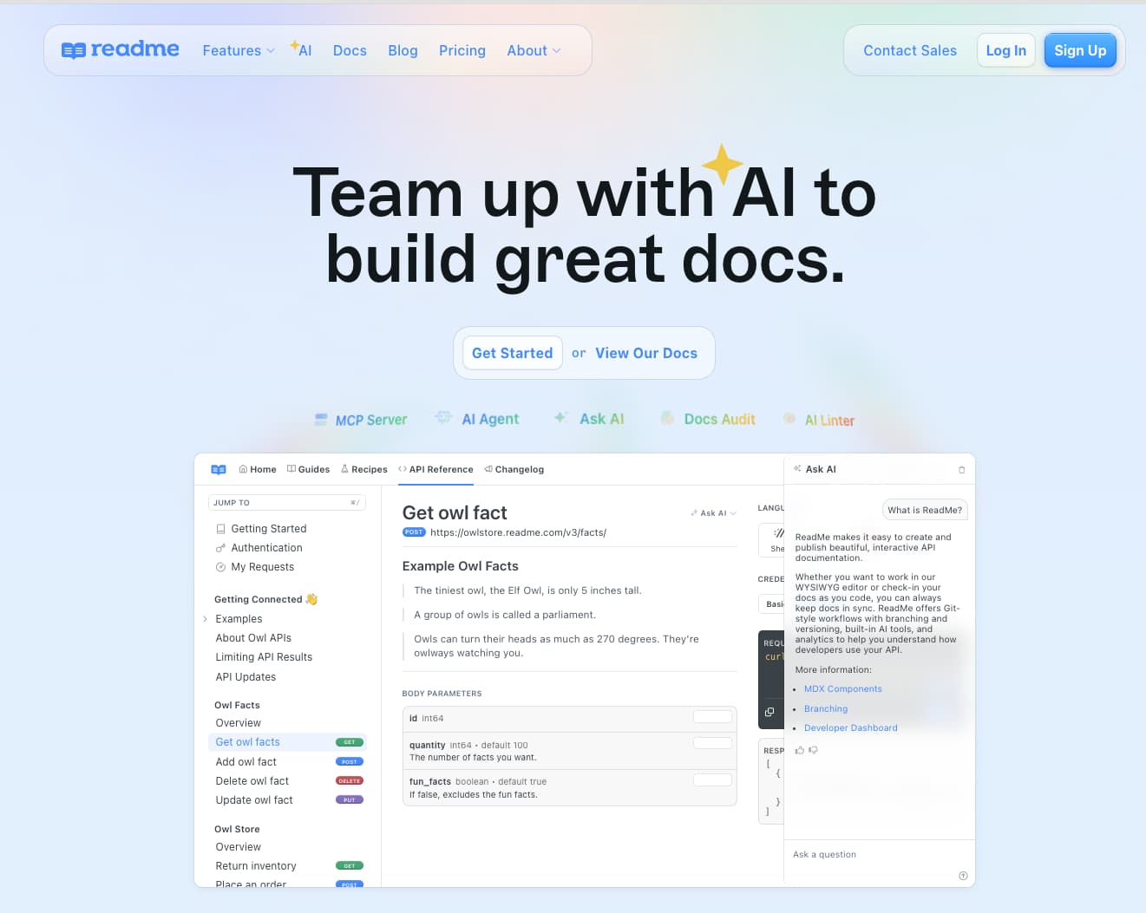
Task: Click thumbs up on the AI answer
Action: 799,750
